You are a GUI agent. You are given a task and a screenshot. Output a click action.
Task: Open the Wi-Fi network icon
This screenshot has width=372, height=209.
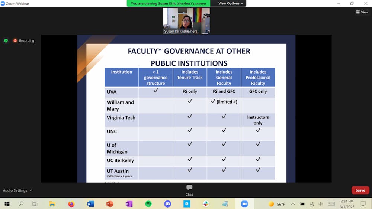[311, 204]
